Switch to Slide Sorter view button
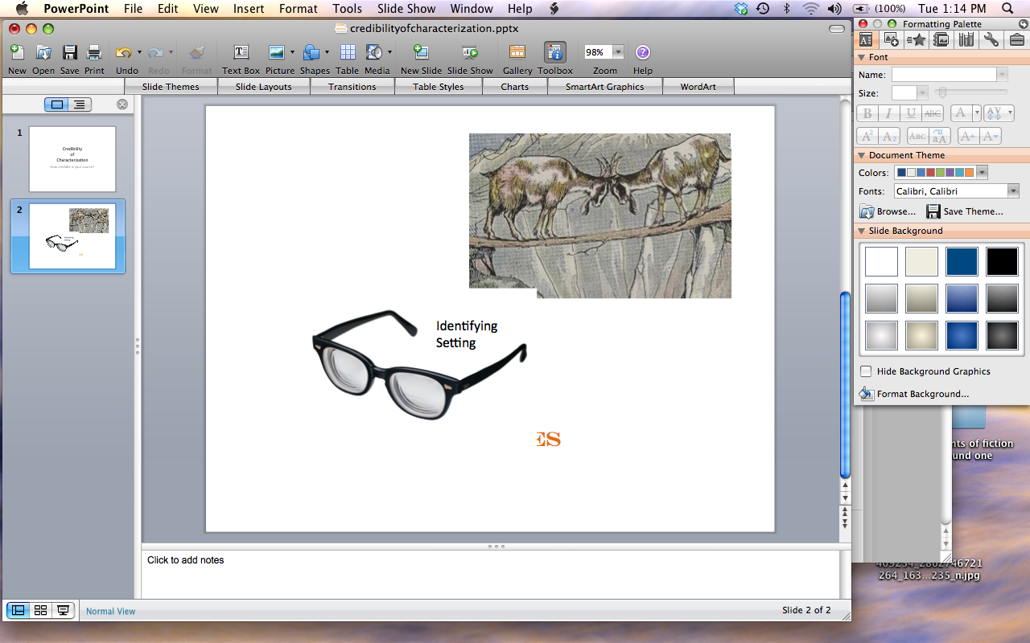The image size is (1030, 643). tap(40, 611)
